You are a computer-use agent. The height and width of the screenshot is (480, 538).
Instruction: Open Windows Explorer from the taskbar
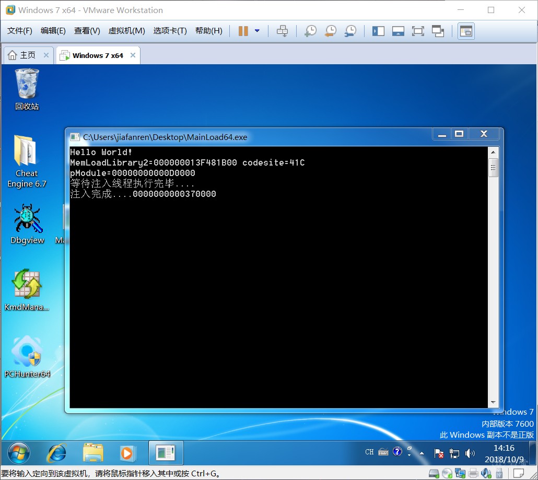point(93,453)
